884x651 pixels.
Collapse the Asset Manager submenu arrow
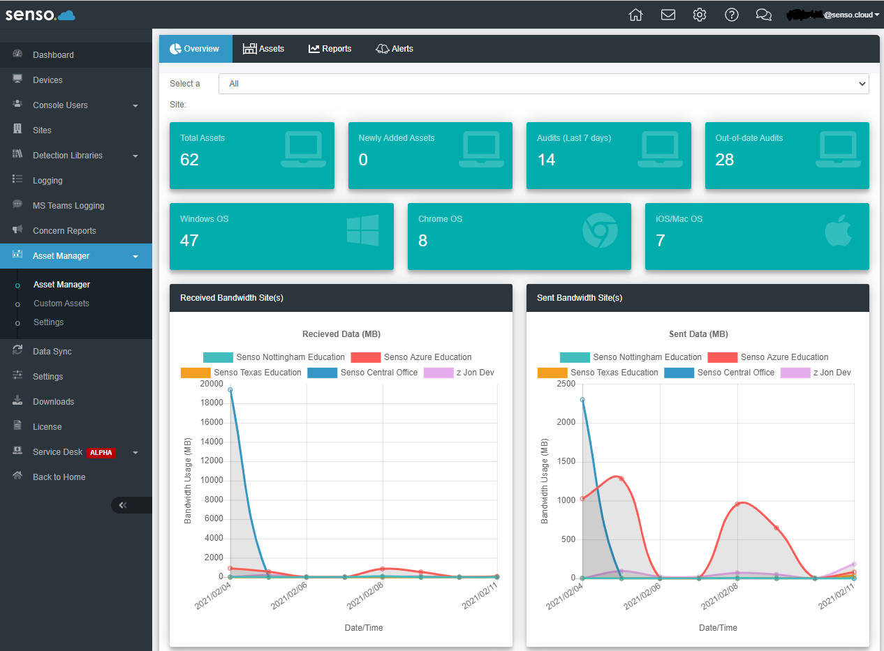point(135,257)
